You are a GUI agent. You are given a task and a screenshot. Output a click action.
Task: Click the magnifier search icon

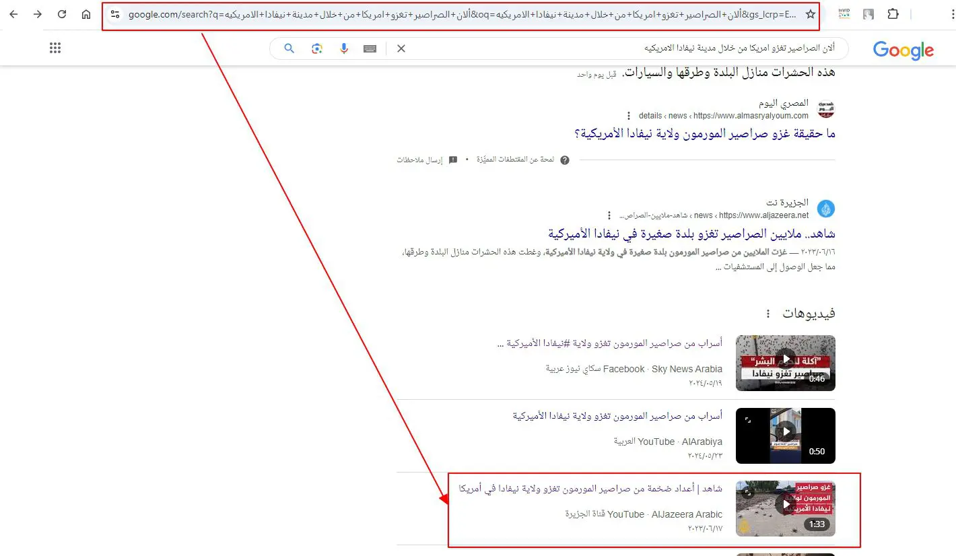pyautogui.click(x=289, y=48)
